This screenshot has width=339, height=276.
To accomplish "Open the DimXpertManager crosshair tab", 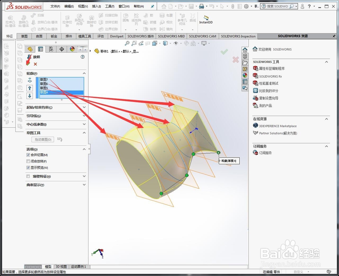I will coord(62,49).
